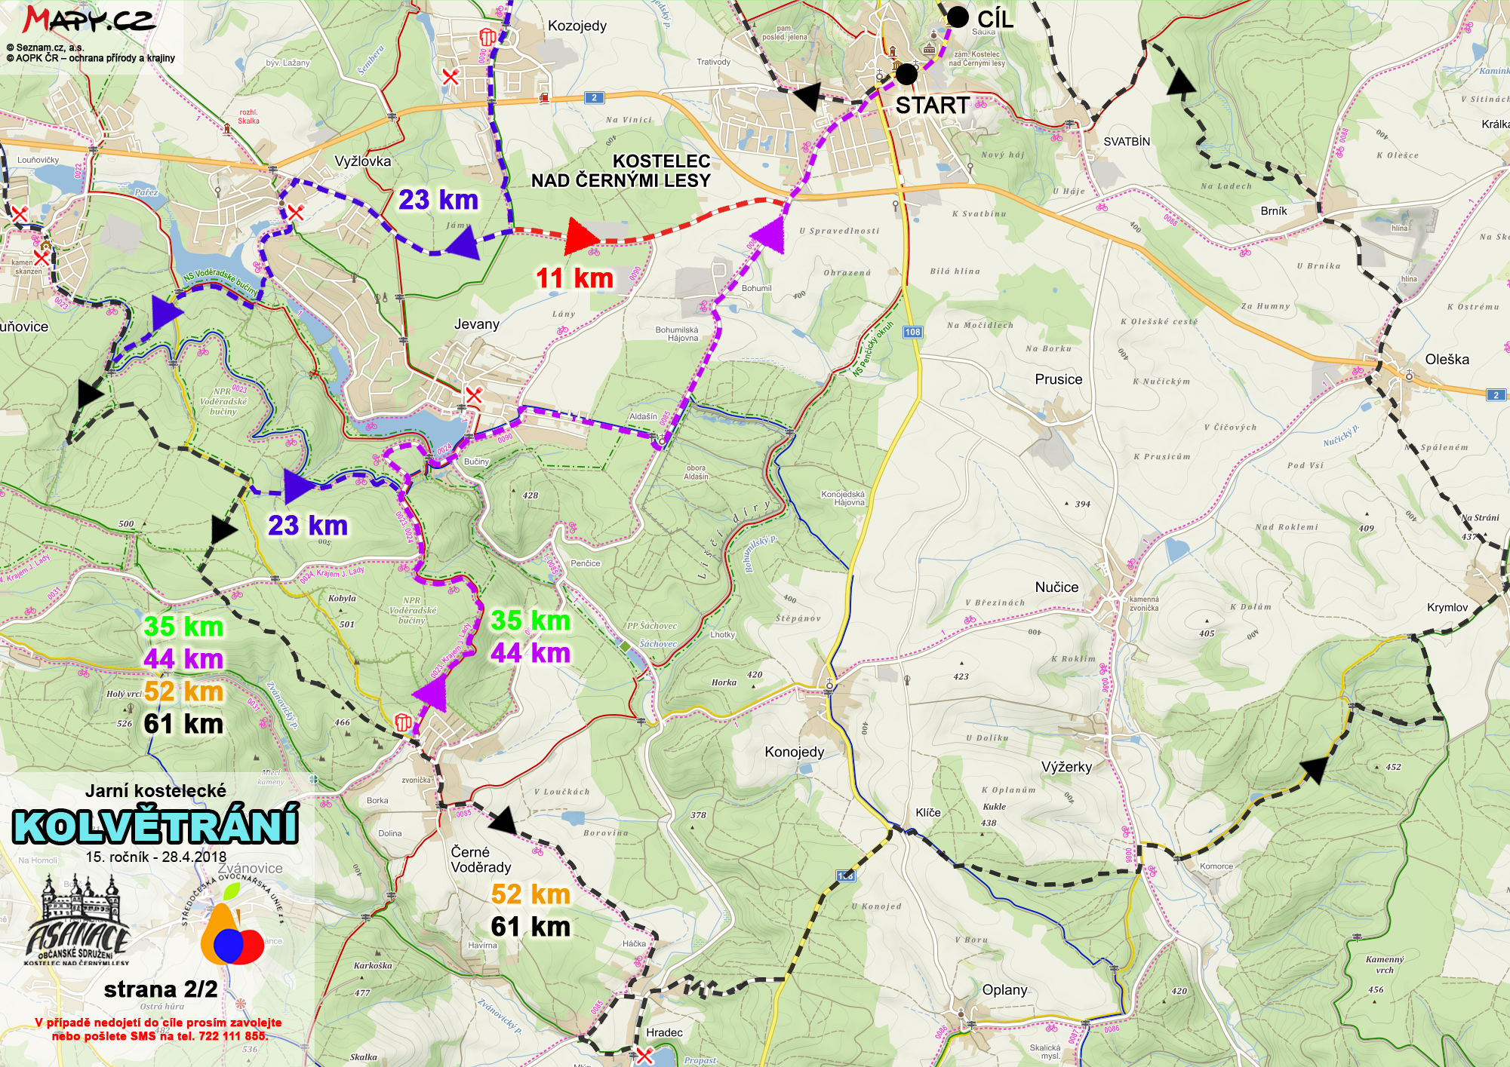This screenshot has width=1510, height=1067.
Task: Click the 61 km label below Černé Voděrady
Action: pos(530,927)
